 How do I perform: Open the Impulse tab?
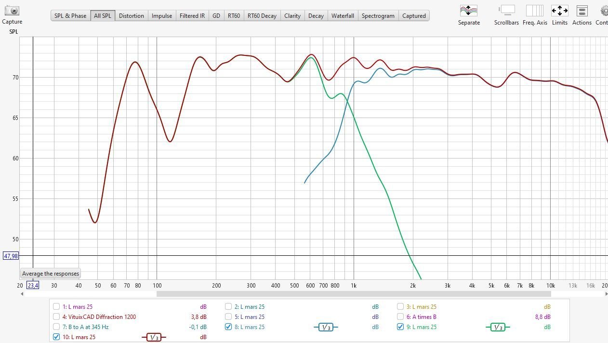tap(162, 15)
